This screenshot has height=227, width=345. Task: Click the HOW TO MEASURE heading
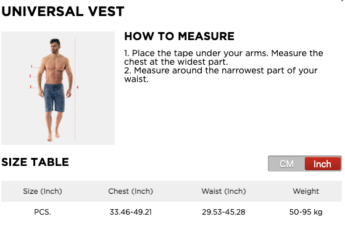click(x=180, y=36)
